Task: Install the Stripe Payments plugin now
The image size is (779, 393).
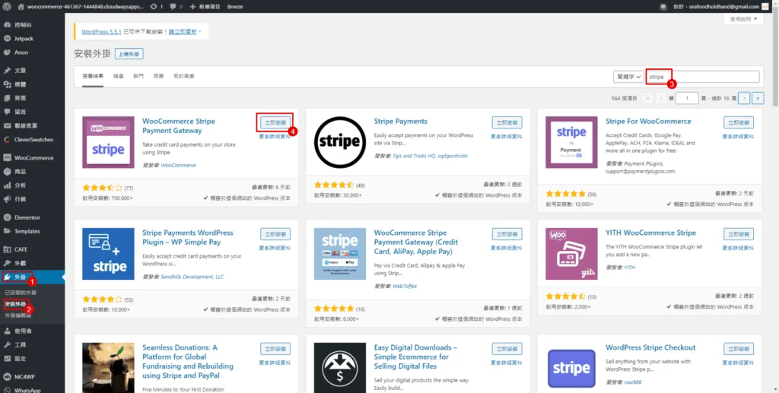Action: (507, 122)
